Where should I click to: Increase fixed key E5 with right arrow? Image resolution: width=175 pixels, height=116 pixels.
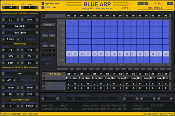point(37,63)
